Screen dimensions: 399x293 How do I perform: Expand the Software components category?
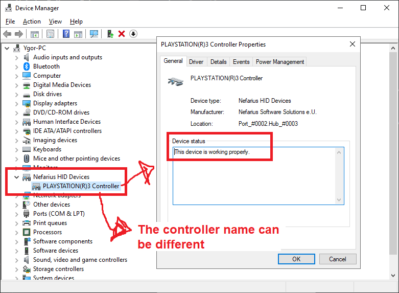pyautogui.click(x=16, y=242)
